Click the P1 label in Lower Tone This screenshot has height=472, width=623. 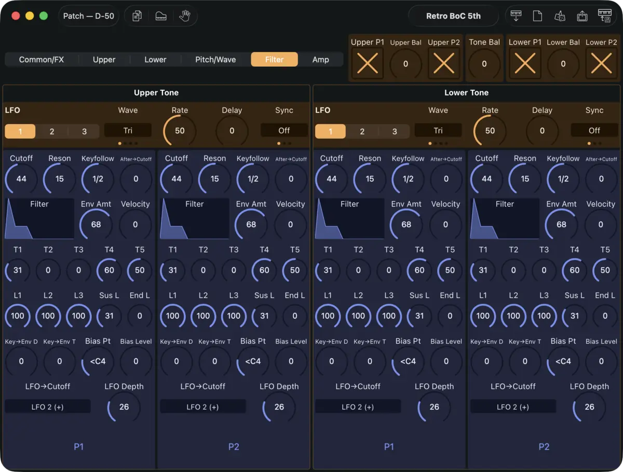click(x=389, y=447)
